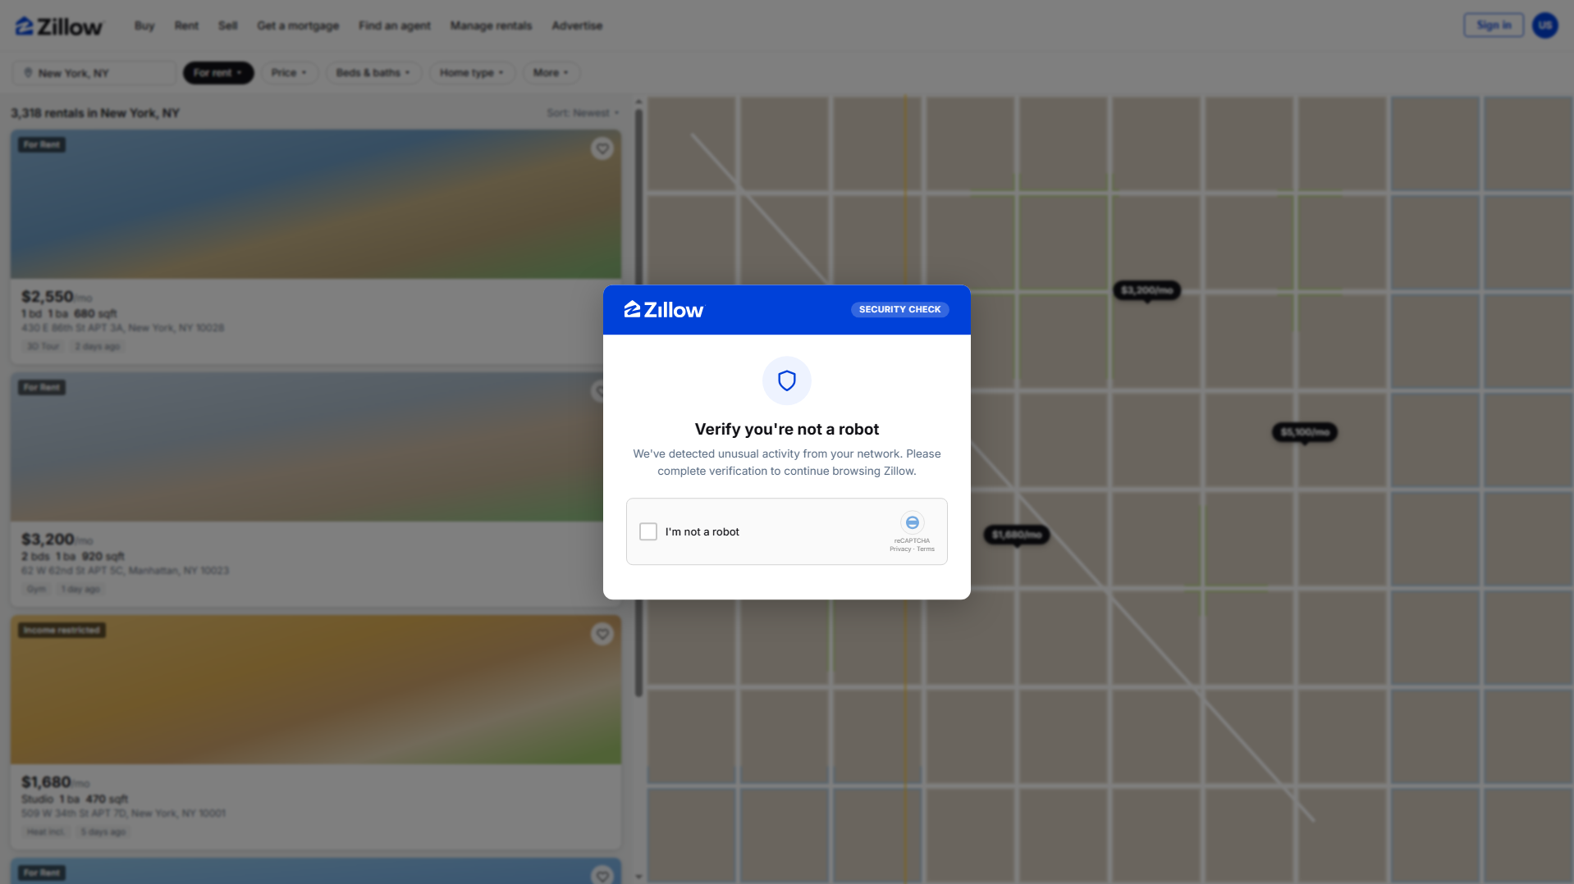Click the $1,680/mo price in the listing card
Image resolution: width=1574 pixels, height=884 pixels.
pyautogui.click(x=55, y=781)
